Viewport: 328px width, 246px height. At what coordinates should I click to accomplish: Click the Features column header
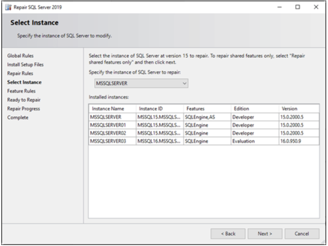(x=207, y=109)
